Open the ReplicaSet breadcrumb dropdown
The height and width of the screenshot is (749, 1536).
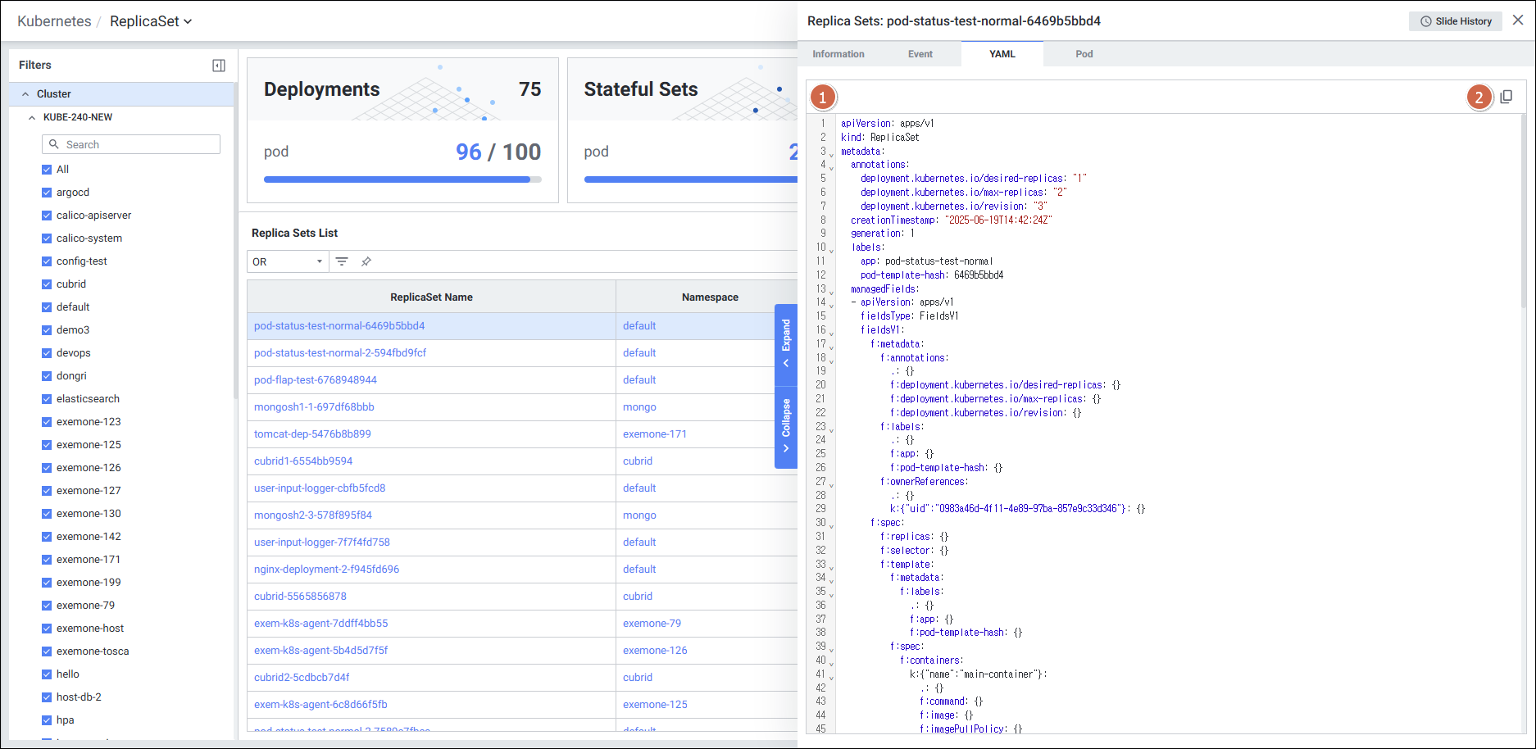coord(151,21)
